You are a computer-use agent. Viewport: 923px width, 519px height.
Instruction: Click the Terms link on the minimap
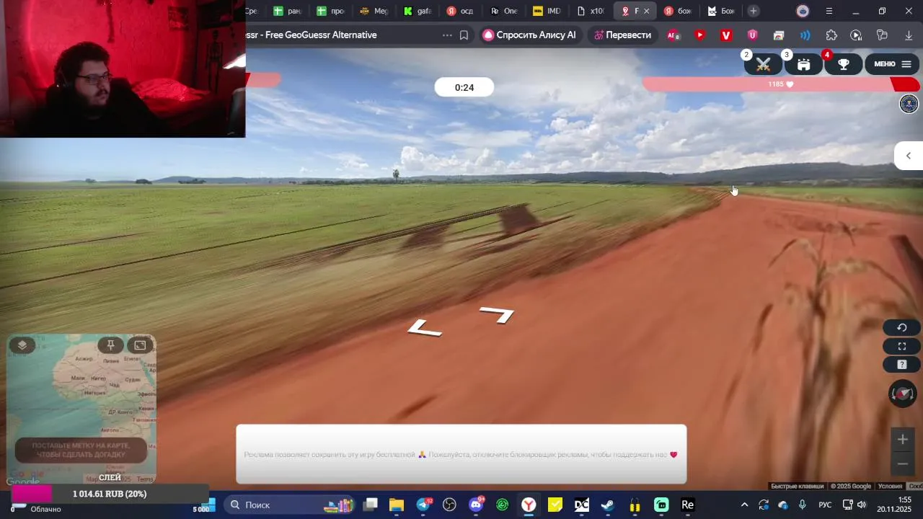[x=145, y=479]
